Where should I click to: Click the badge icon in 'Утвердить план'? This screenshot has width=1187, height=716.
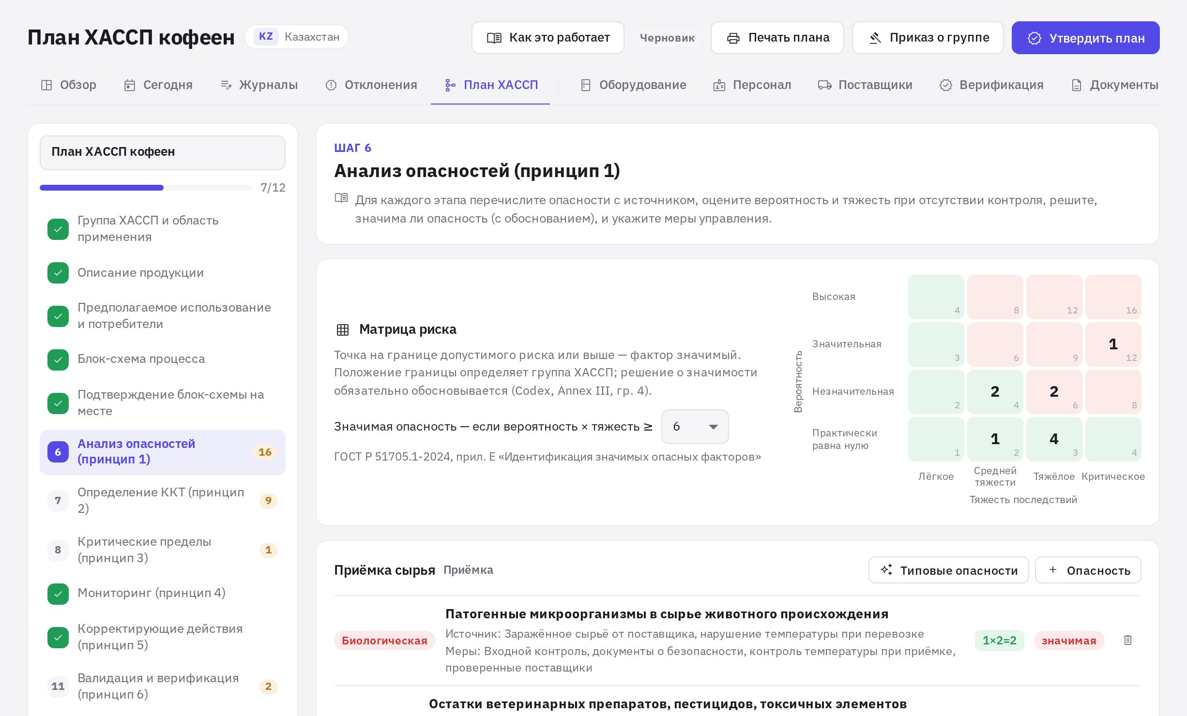coord(1034,38)
